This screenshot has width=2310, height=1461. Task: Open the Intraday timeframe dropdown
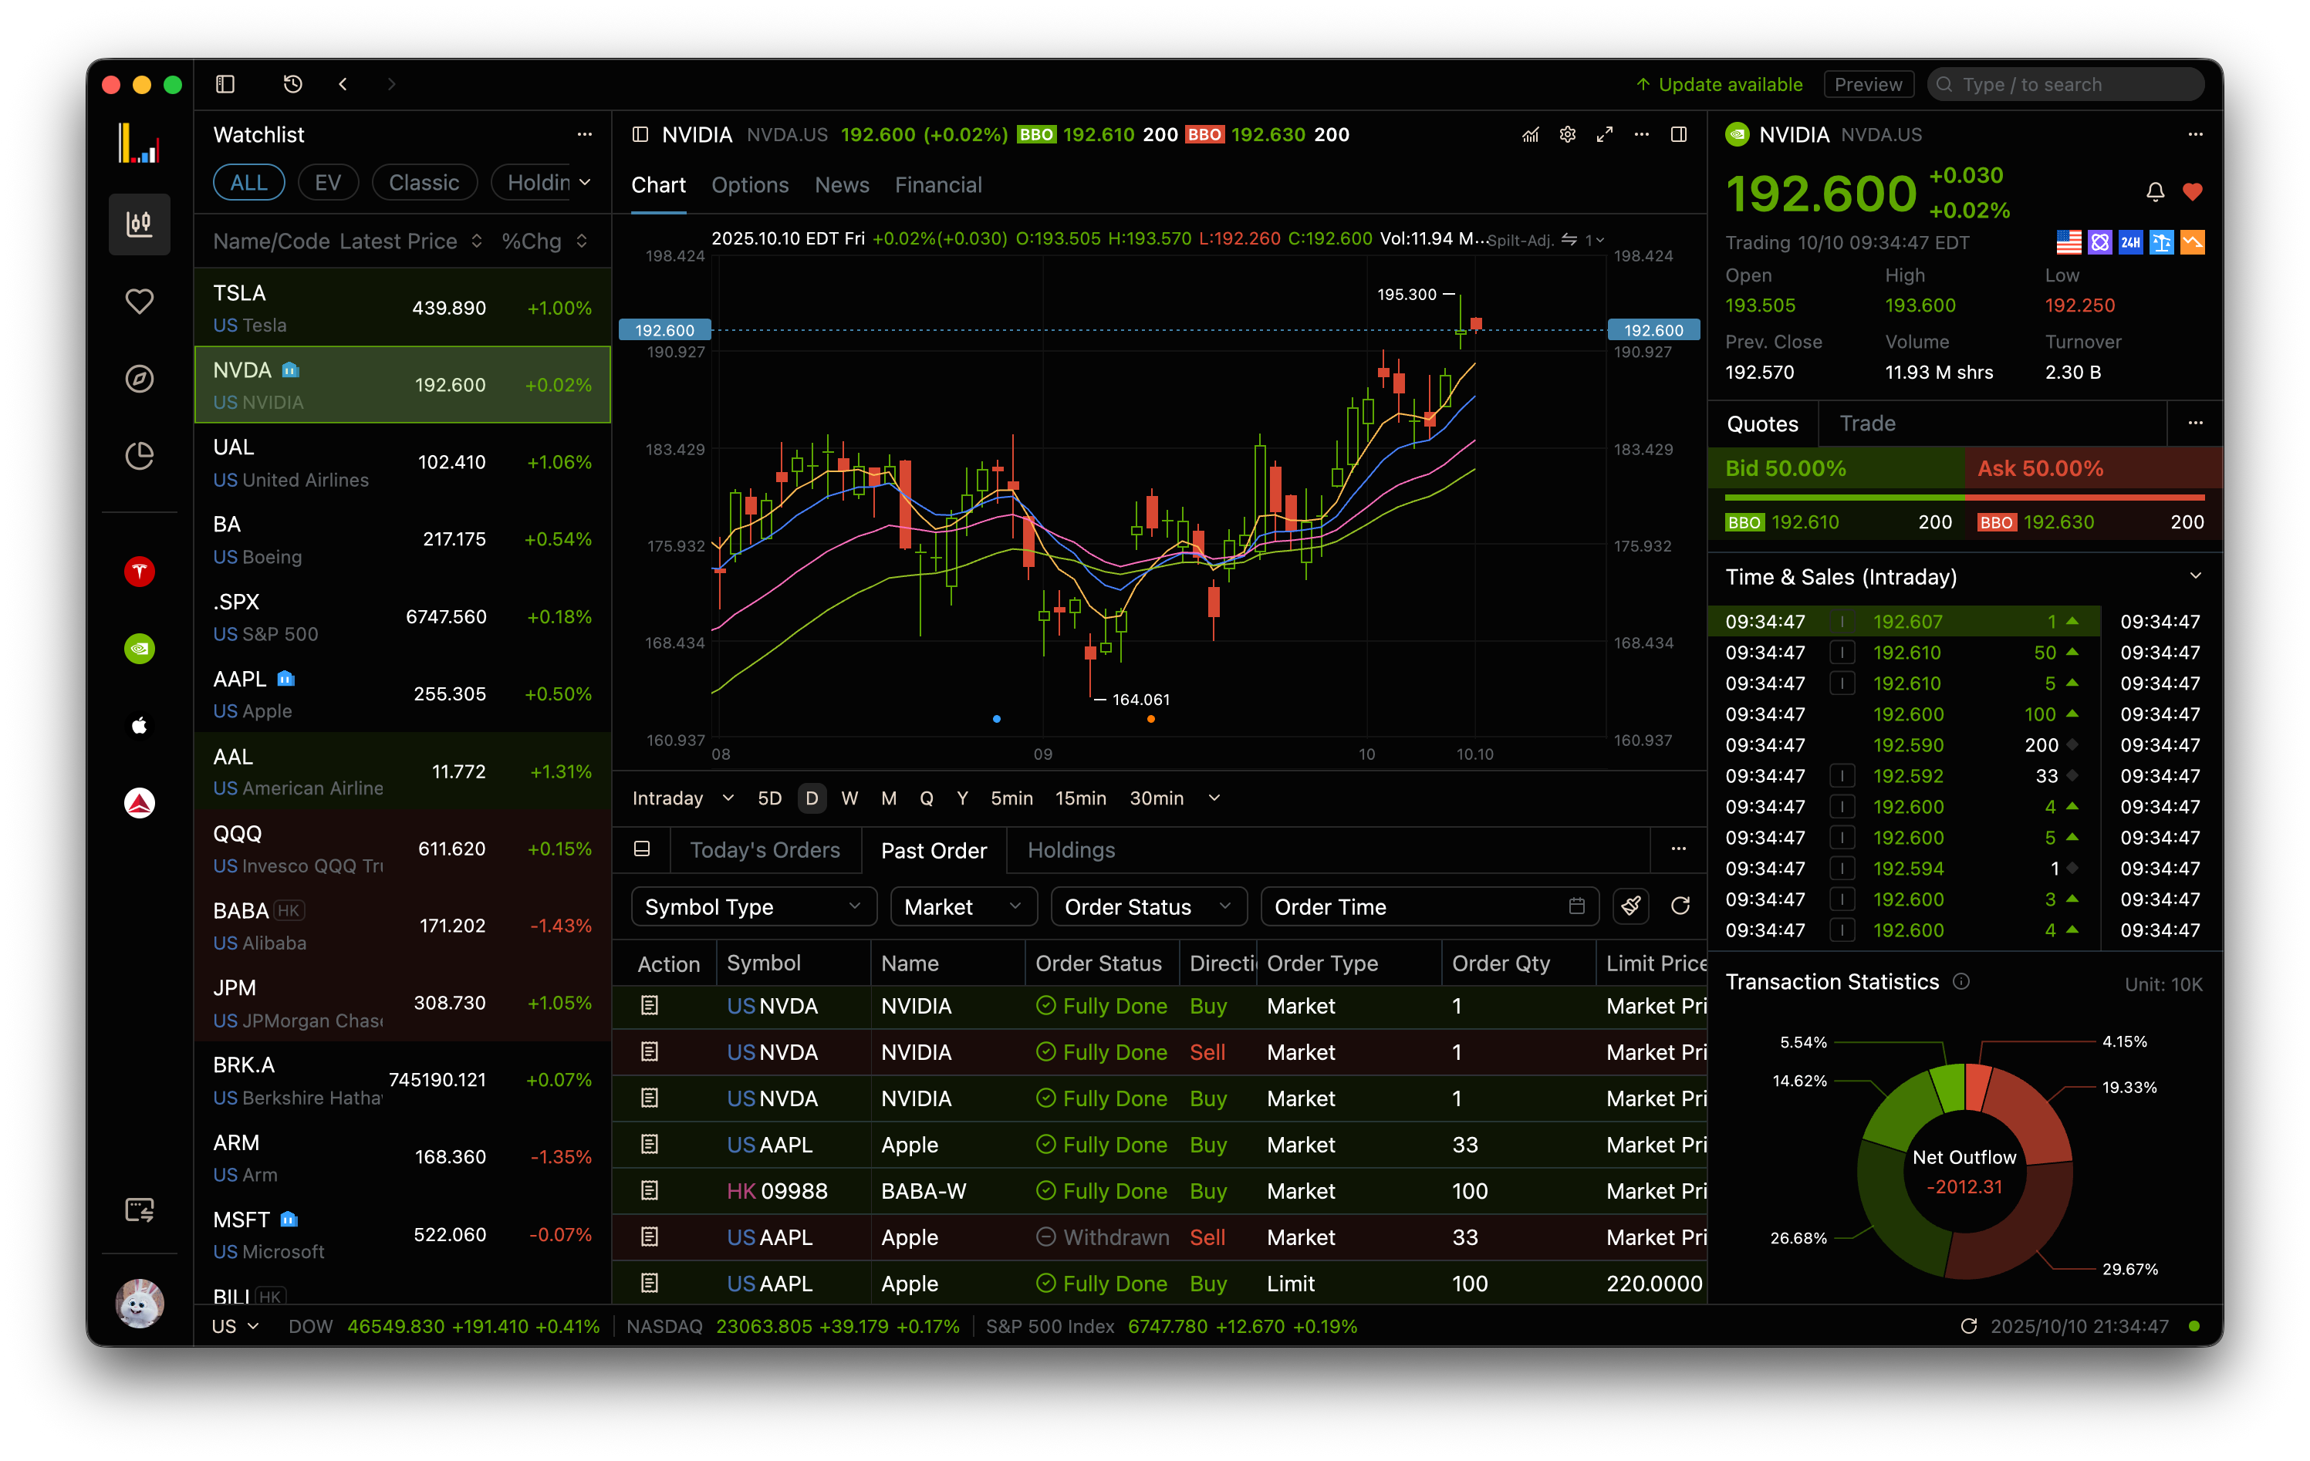pyautogui.click(x=683, y=797)
